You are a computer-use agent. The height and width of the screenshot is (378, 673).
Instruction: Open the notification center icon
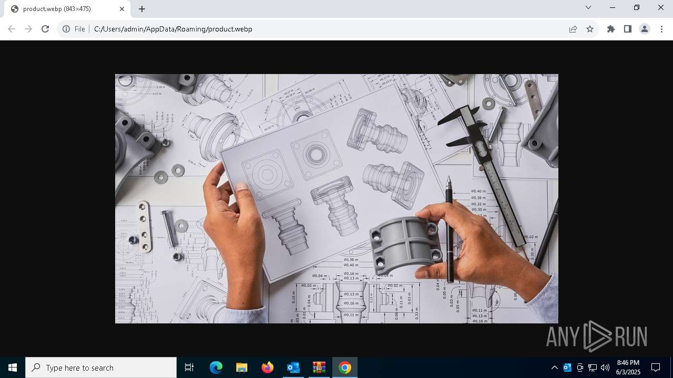tap(656, 367)
